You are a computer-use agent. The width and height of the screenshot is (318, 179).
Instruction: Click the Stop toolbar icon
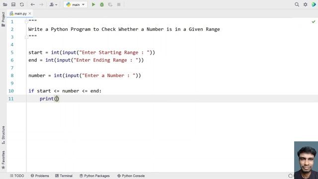pyautogui.click(x=119, y=4)
